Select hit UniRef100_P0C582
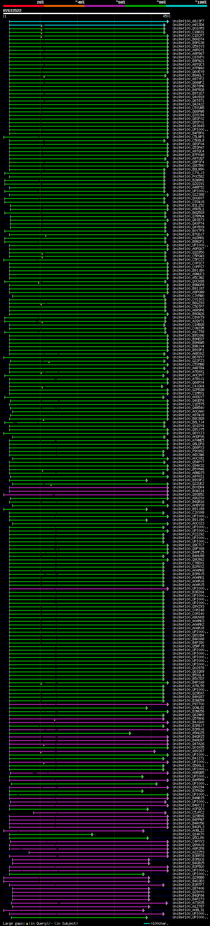The width and height of the screenshot is (210, 926). [188, 176]
